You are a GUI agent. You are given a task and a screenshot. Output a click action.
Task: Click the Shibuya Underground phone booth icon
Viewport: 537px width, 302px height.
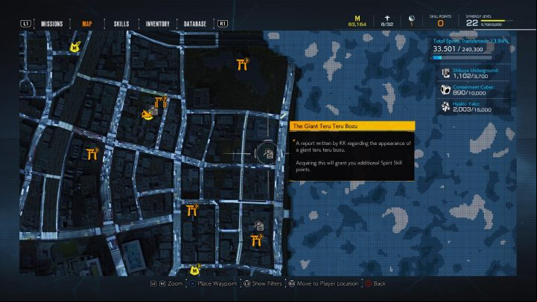[x=445, y=72]
